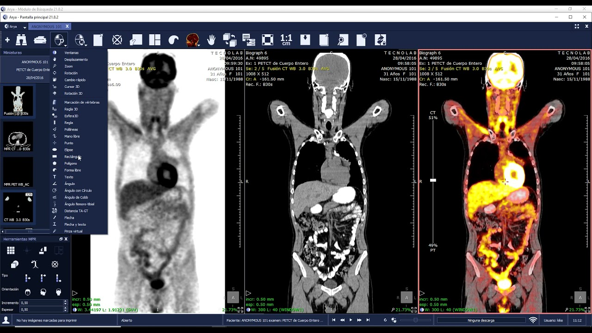Click the grid layout icon in Herramientas MPR
592x333 pixels.
11,250
